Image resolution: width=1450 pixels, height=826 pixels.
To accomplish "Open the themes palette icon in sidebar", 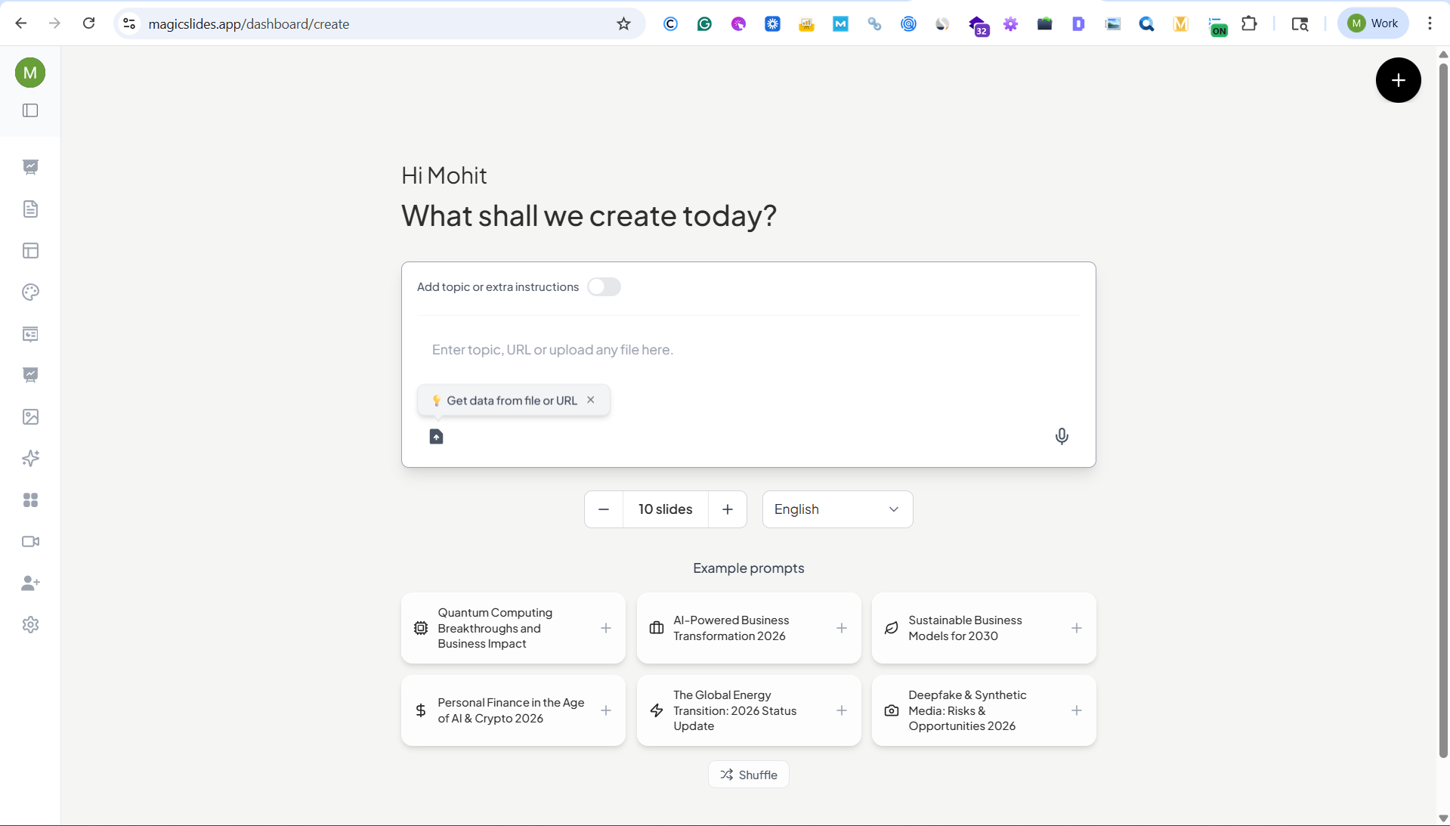I will point(30,292).
